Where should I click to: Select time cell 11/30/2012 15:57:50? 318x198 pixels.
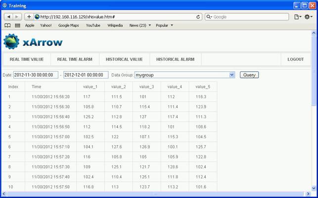pos(51,187)
